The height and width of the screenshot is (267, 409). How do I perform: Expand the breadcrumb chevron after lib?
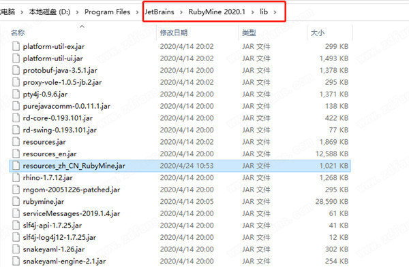tap(275, 12)
